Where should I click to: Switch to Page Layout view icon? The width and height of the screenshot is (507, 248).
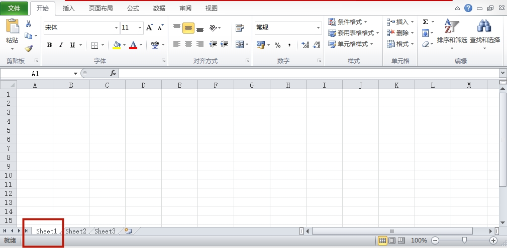tap(392, 240)
